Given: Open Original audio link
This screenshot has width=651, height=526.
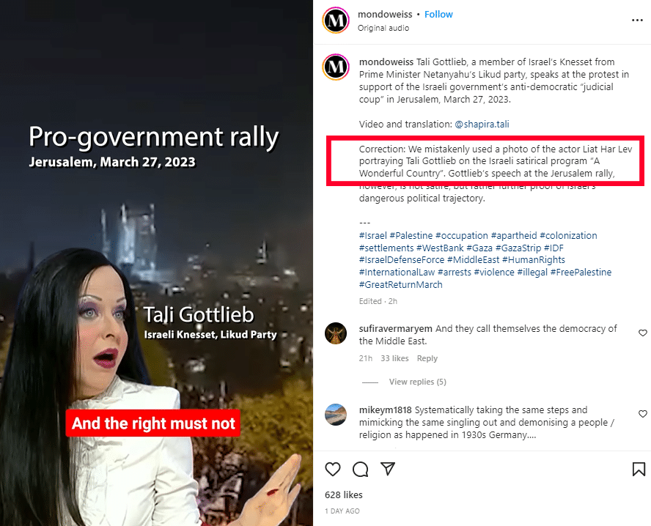Looking at the screenshot, I should tap(383, 28).
